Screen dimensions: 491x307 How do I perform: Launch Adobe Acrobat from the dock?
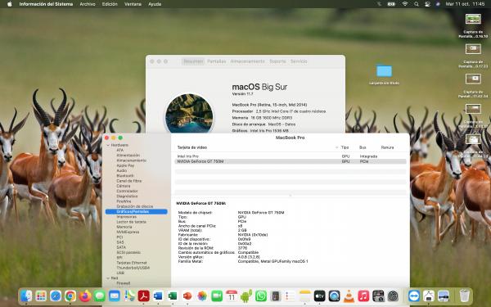click(x=144, y=296)
